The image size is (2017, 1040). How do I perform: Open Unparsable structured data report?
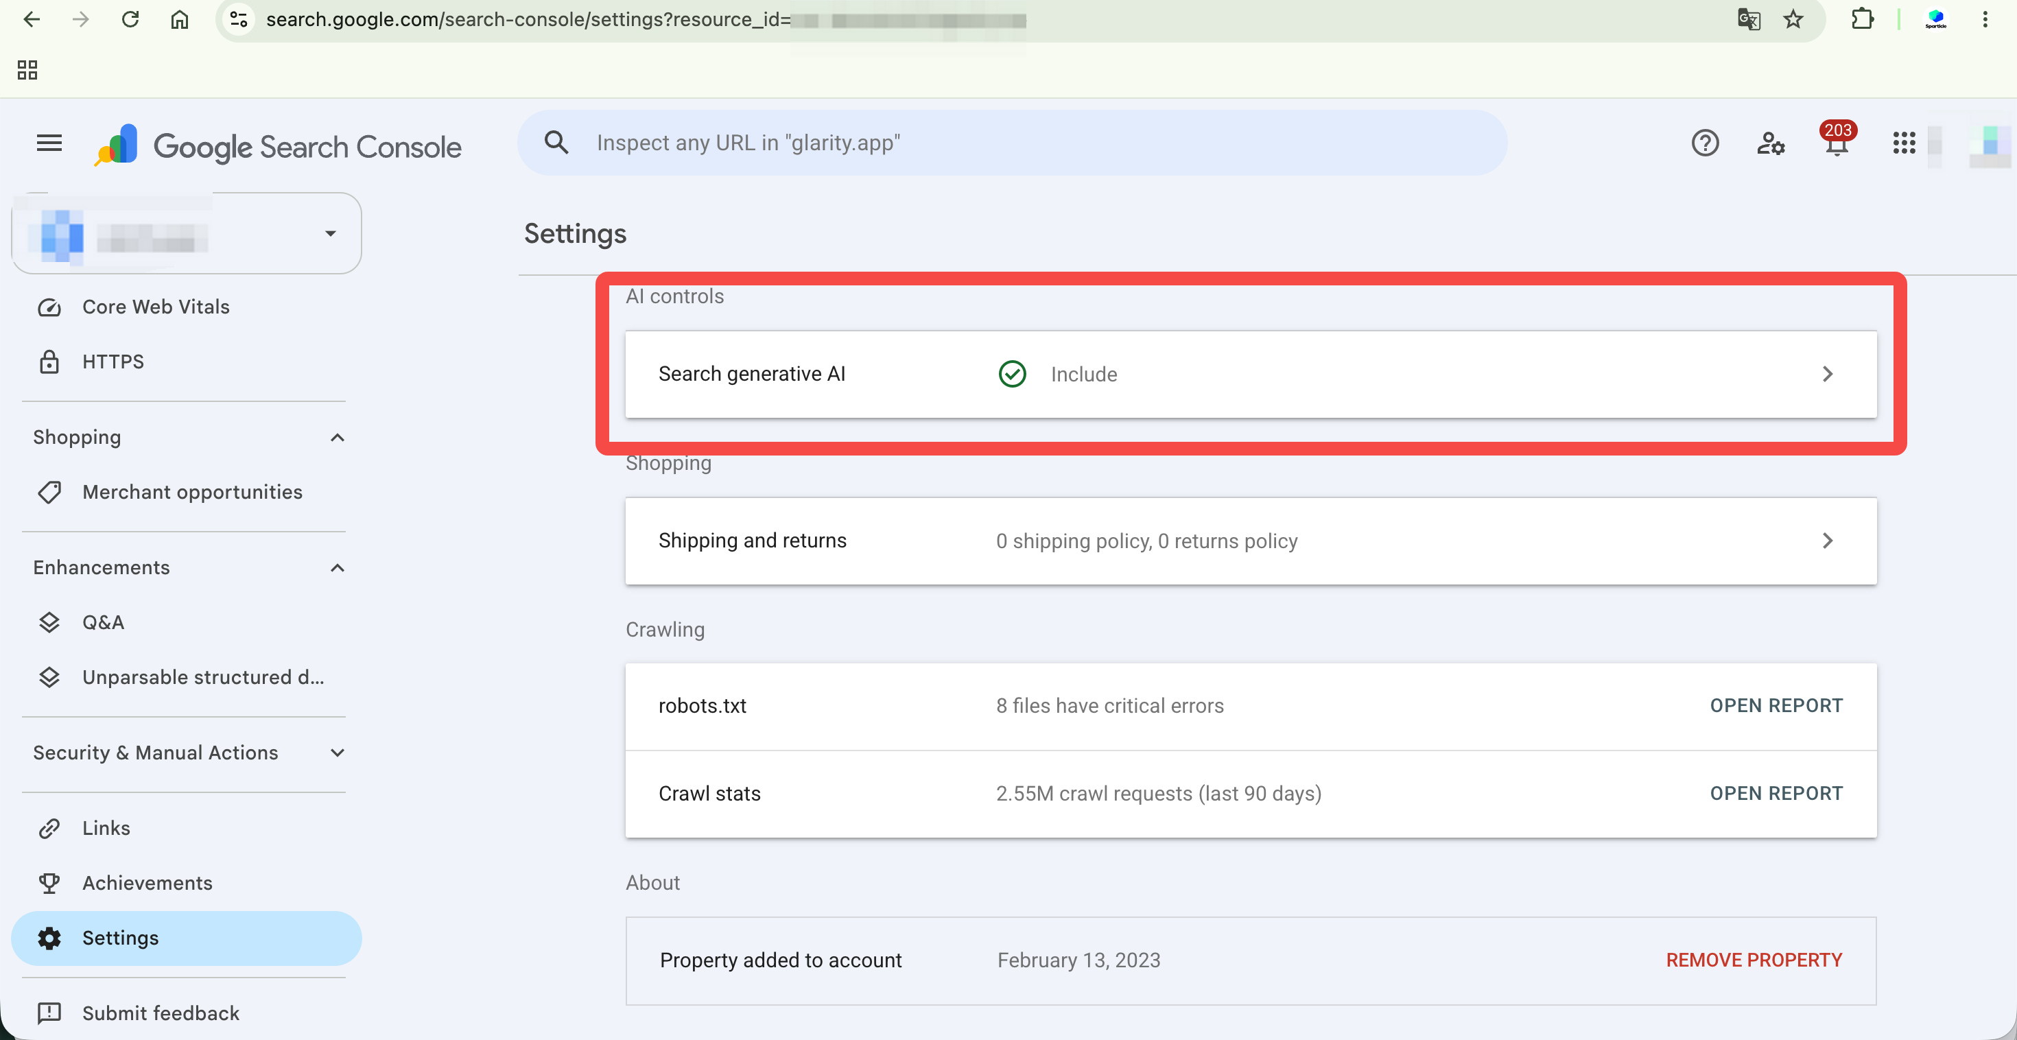coord(187,677)
